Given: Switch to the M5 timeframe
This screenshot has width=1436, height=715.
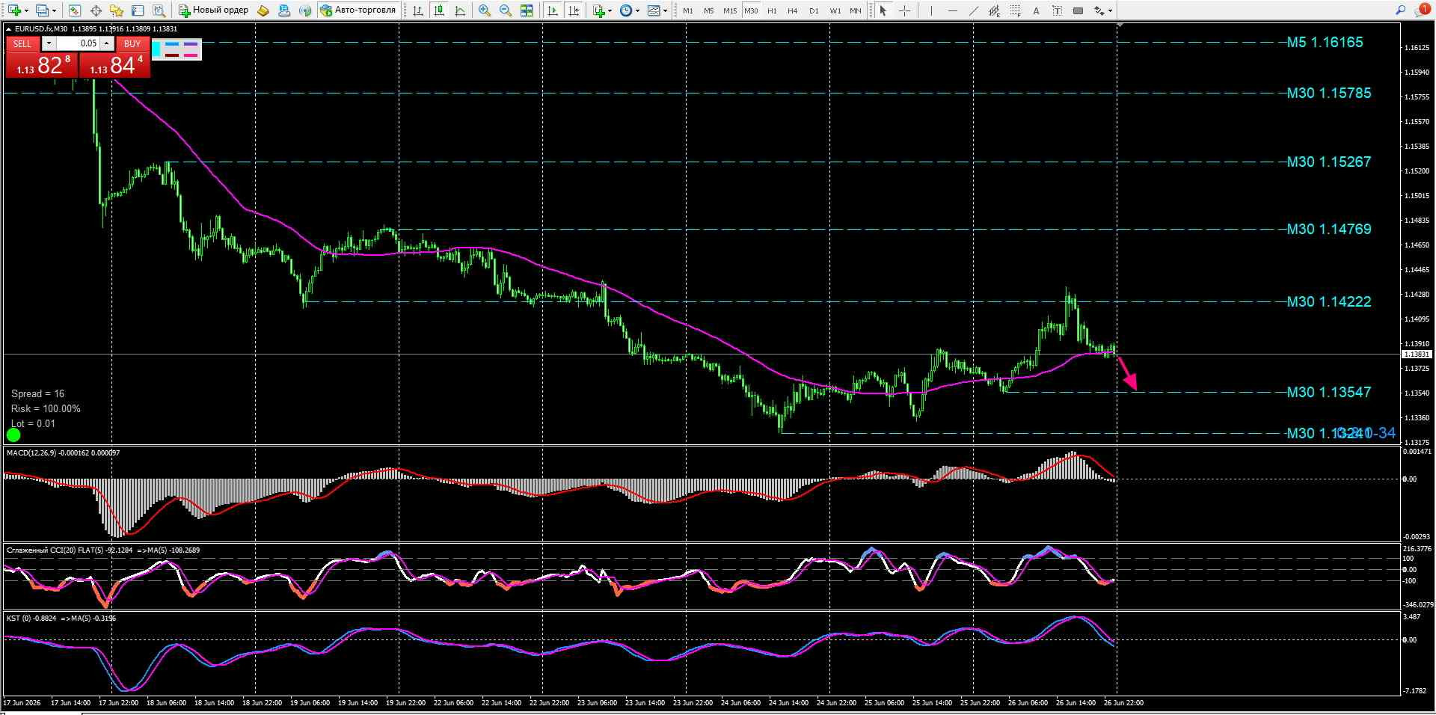Looking at the screenshot, I should [708, 10].
